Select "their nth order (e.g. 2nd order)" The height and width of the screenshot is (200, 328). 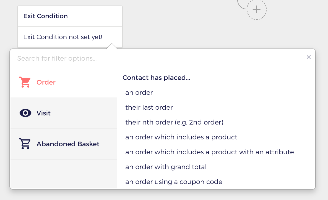[174, 122]
